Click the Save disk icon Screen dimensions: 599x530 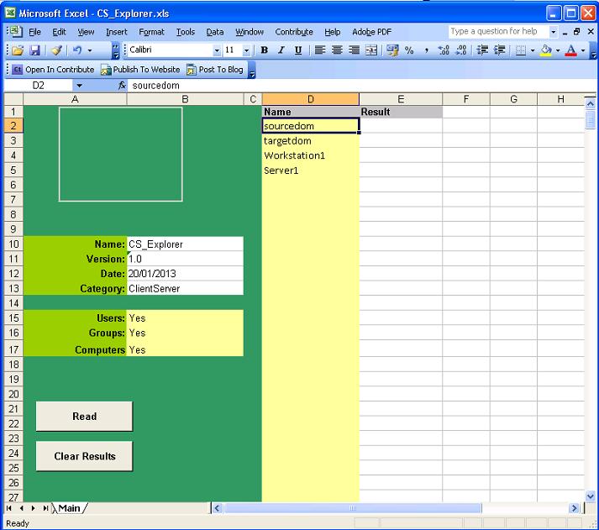click(x=35, y=50)
